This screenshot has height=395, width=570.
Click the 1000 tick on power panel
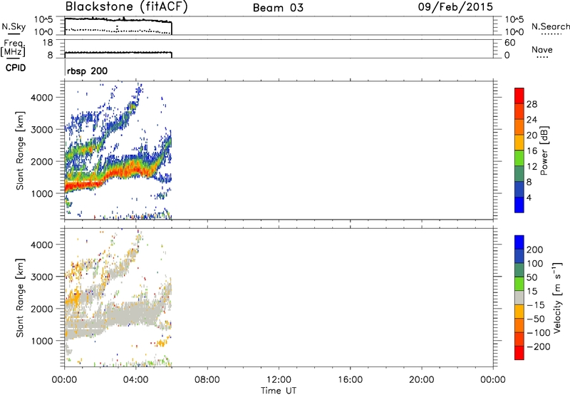[x=42, y=193]
